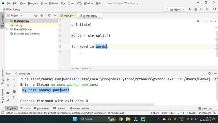Click cursor position 8:18 in status bar
This screenshot has height=123, width=218.
164,113
